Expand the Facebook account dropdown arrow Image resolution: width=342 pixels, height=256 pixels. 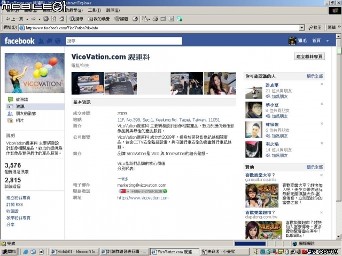(x=328, y=41)
